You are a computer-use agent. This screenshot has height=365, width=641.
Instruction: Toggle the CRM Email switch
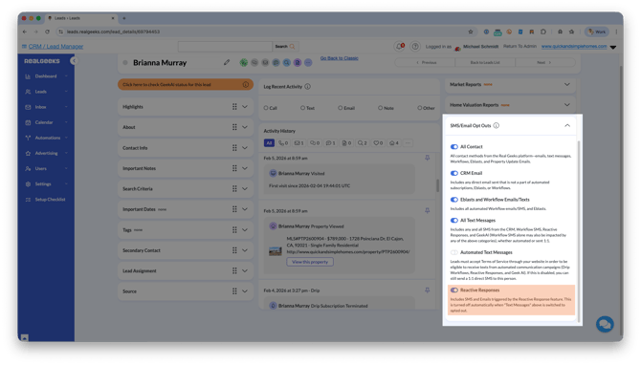[x=453, y=173]
